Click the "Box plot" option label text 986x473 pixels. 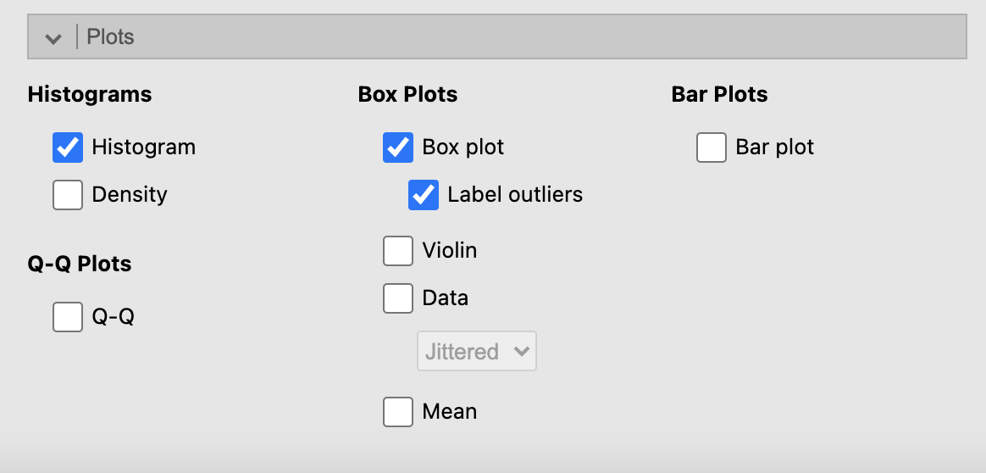463,147
